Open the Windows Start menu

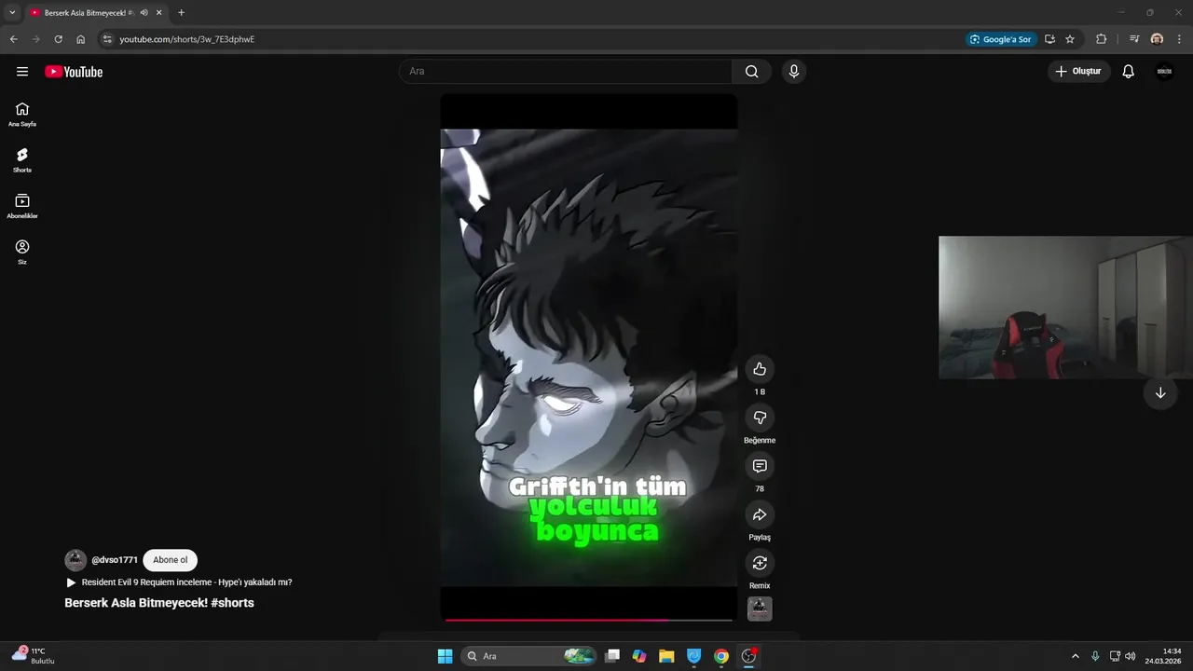tap(446, 656)
